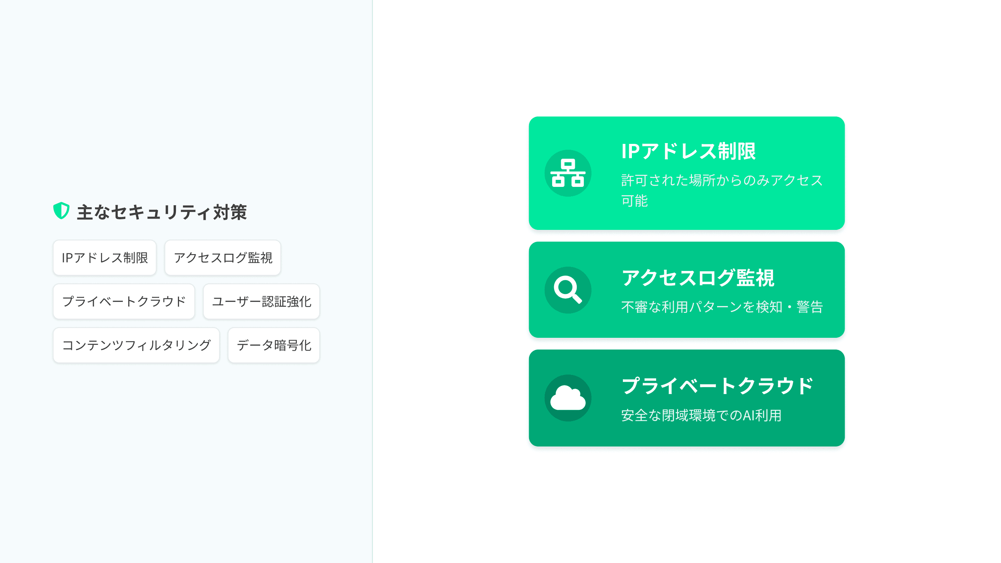
Task: Click the green shield icon beside the heading
Action: (61, 211)
